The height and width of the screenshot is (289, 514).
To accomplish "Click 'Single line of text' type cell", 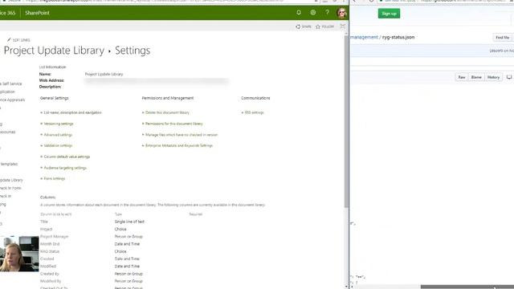I will pyautogui.click(x=129, y=222).
